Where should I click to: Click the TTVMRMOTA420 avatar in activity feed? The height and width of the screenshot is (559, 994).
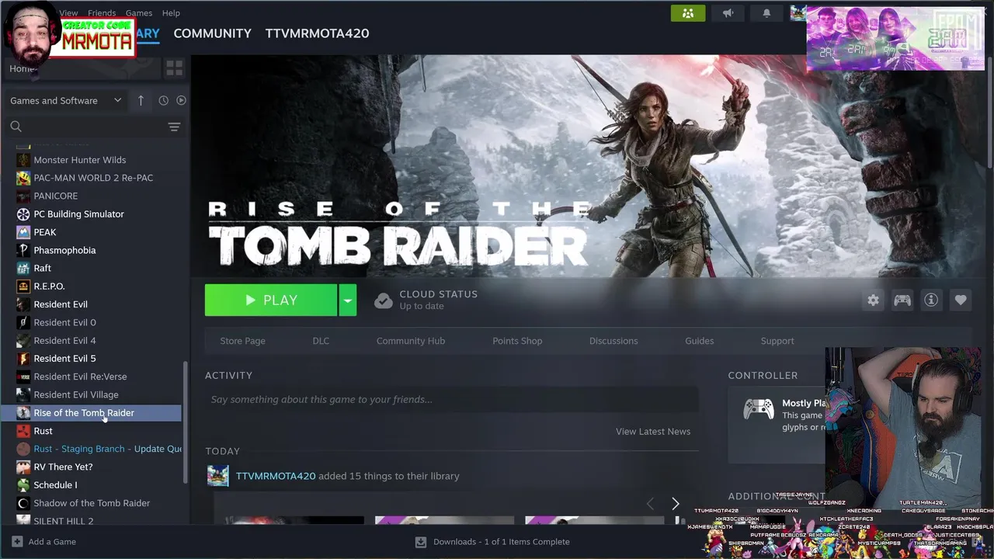(x=218, y=476)
